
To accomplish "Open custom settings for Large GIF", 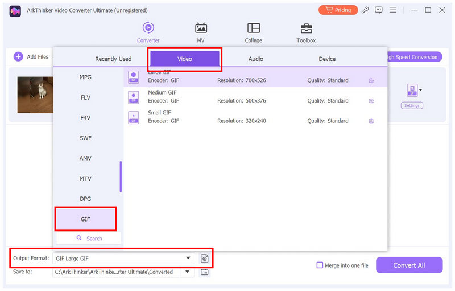I will [371, 80].
